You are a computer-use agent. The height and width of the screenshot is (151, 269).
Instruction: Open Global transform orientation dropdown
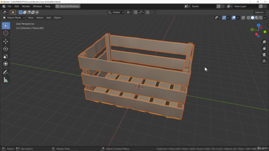click(x=116, y=12)
